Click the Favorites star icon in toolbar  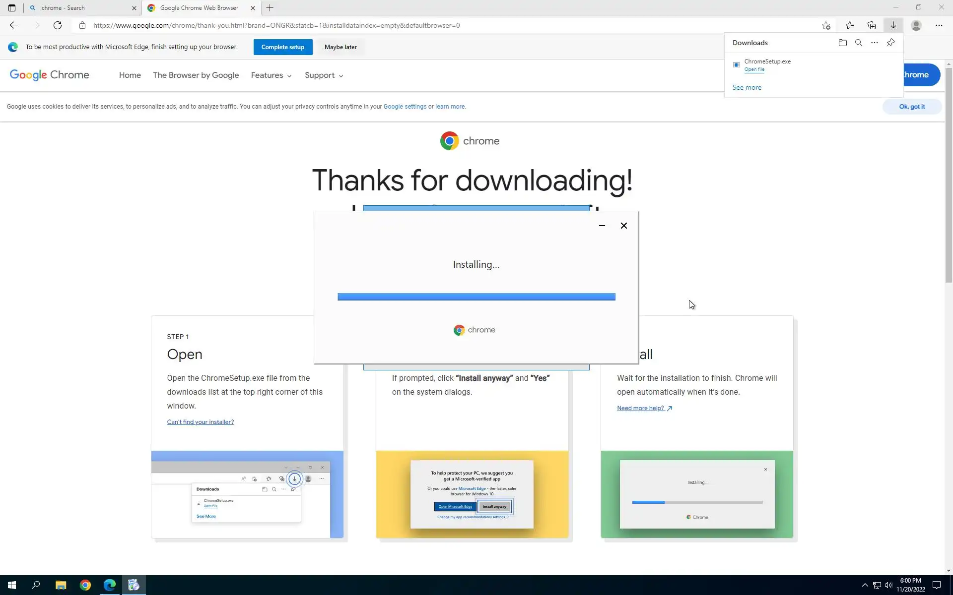click(849, 25)
